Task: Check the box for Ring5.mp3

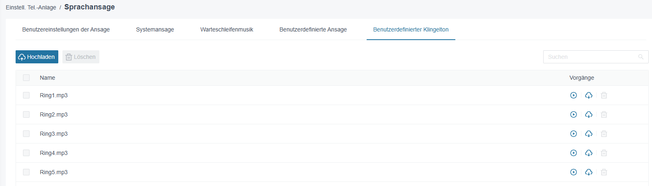Action: [x=26, y=172]
